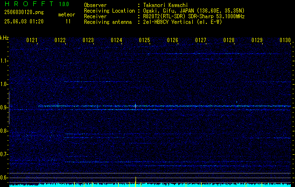Image resolution: width=295 pixels, height=187 pixels.
Task: Click the 0124 time axis label
Action: [116, 40]
